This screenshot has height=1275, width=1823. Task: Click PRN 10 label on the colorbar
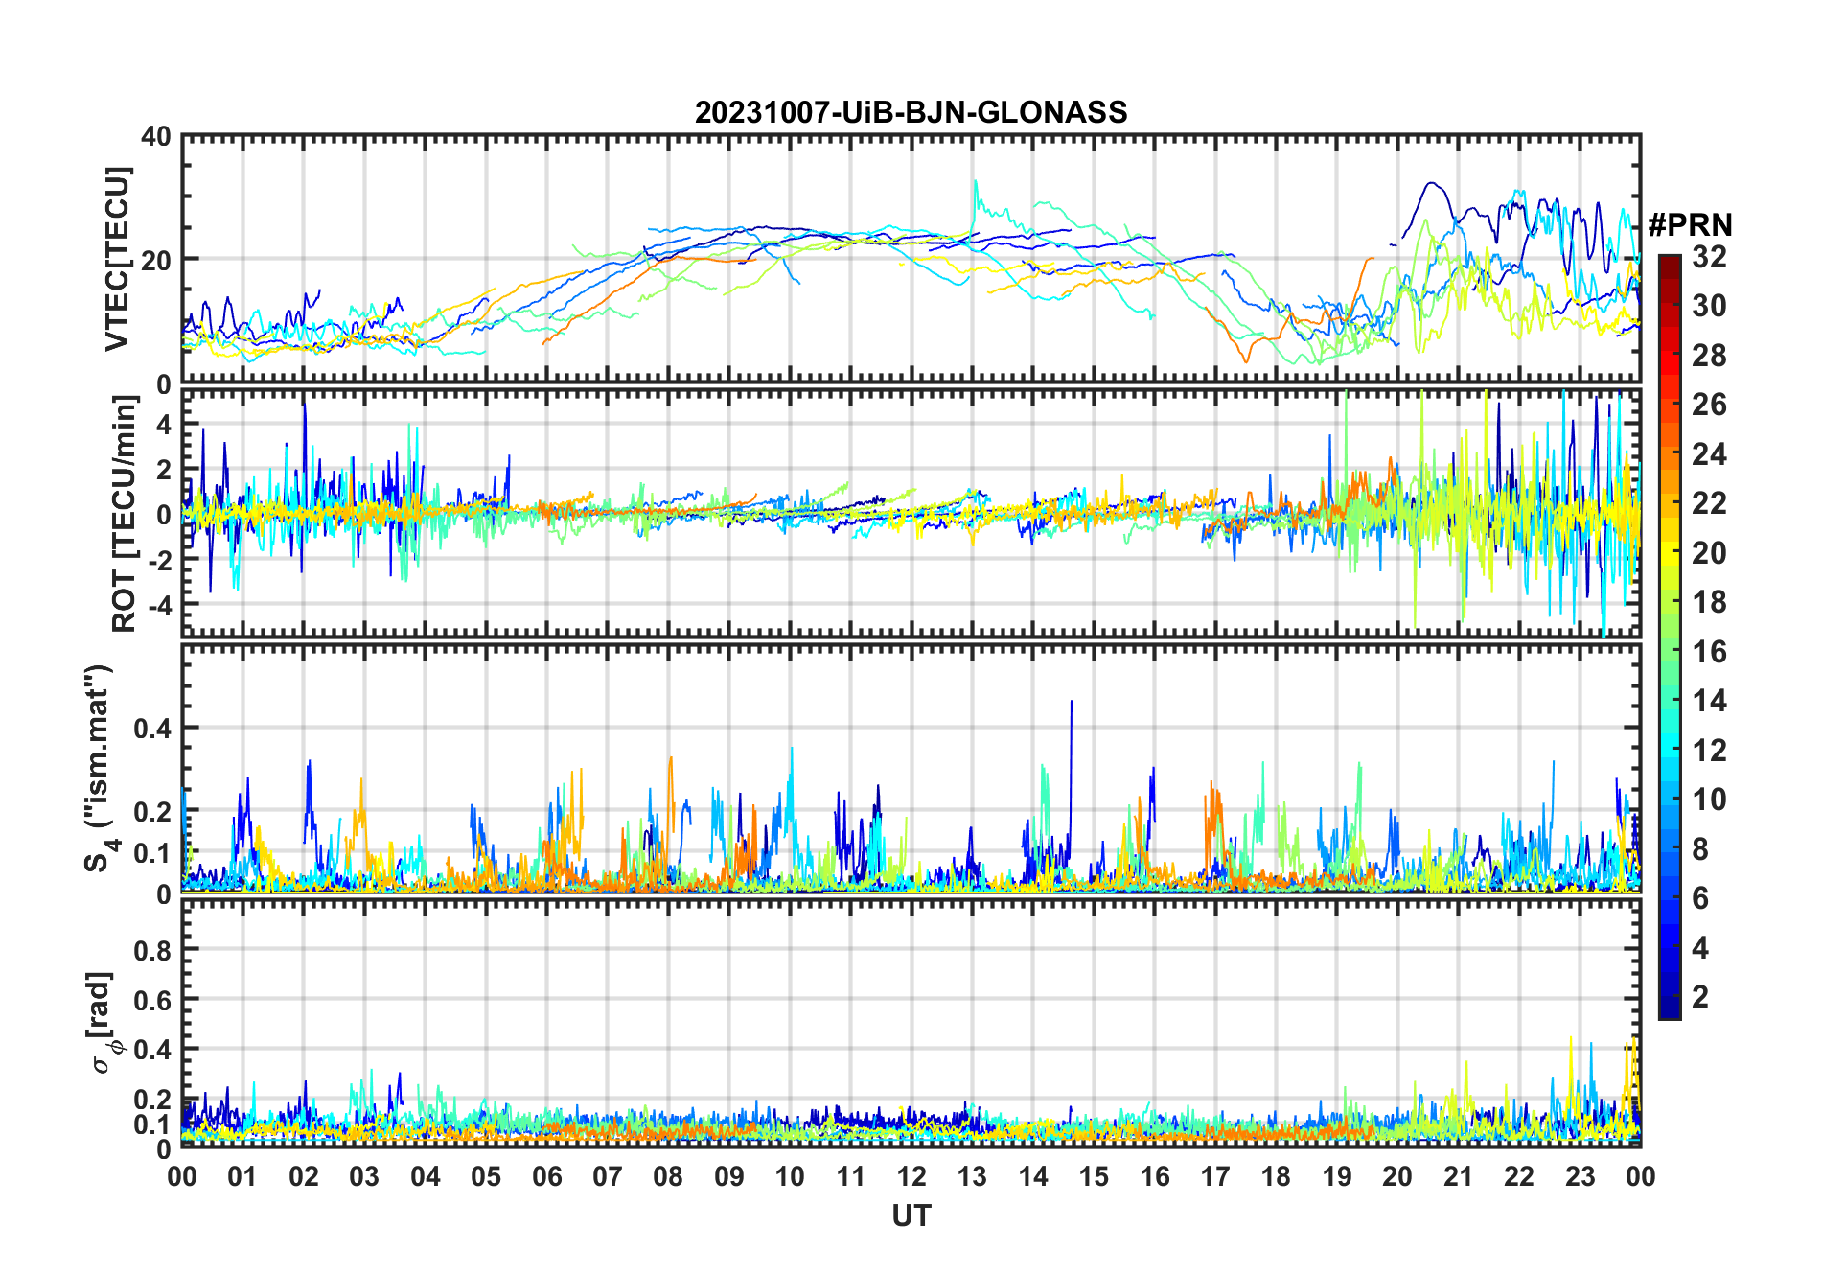[x=1709, y=800]
